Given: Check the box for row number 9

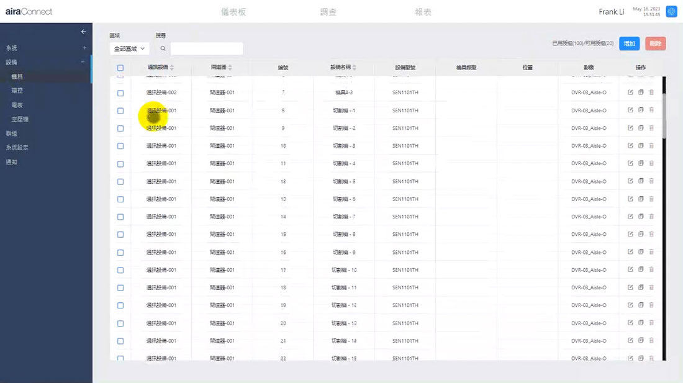Looking at the screenshot, I should [120, 128].
